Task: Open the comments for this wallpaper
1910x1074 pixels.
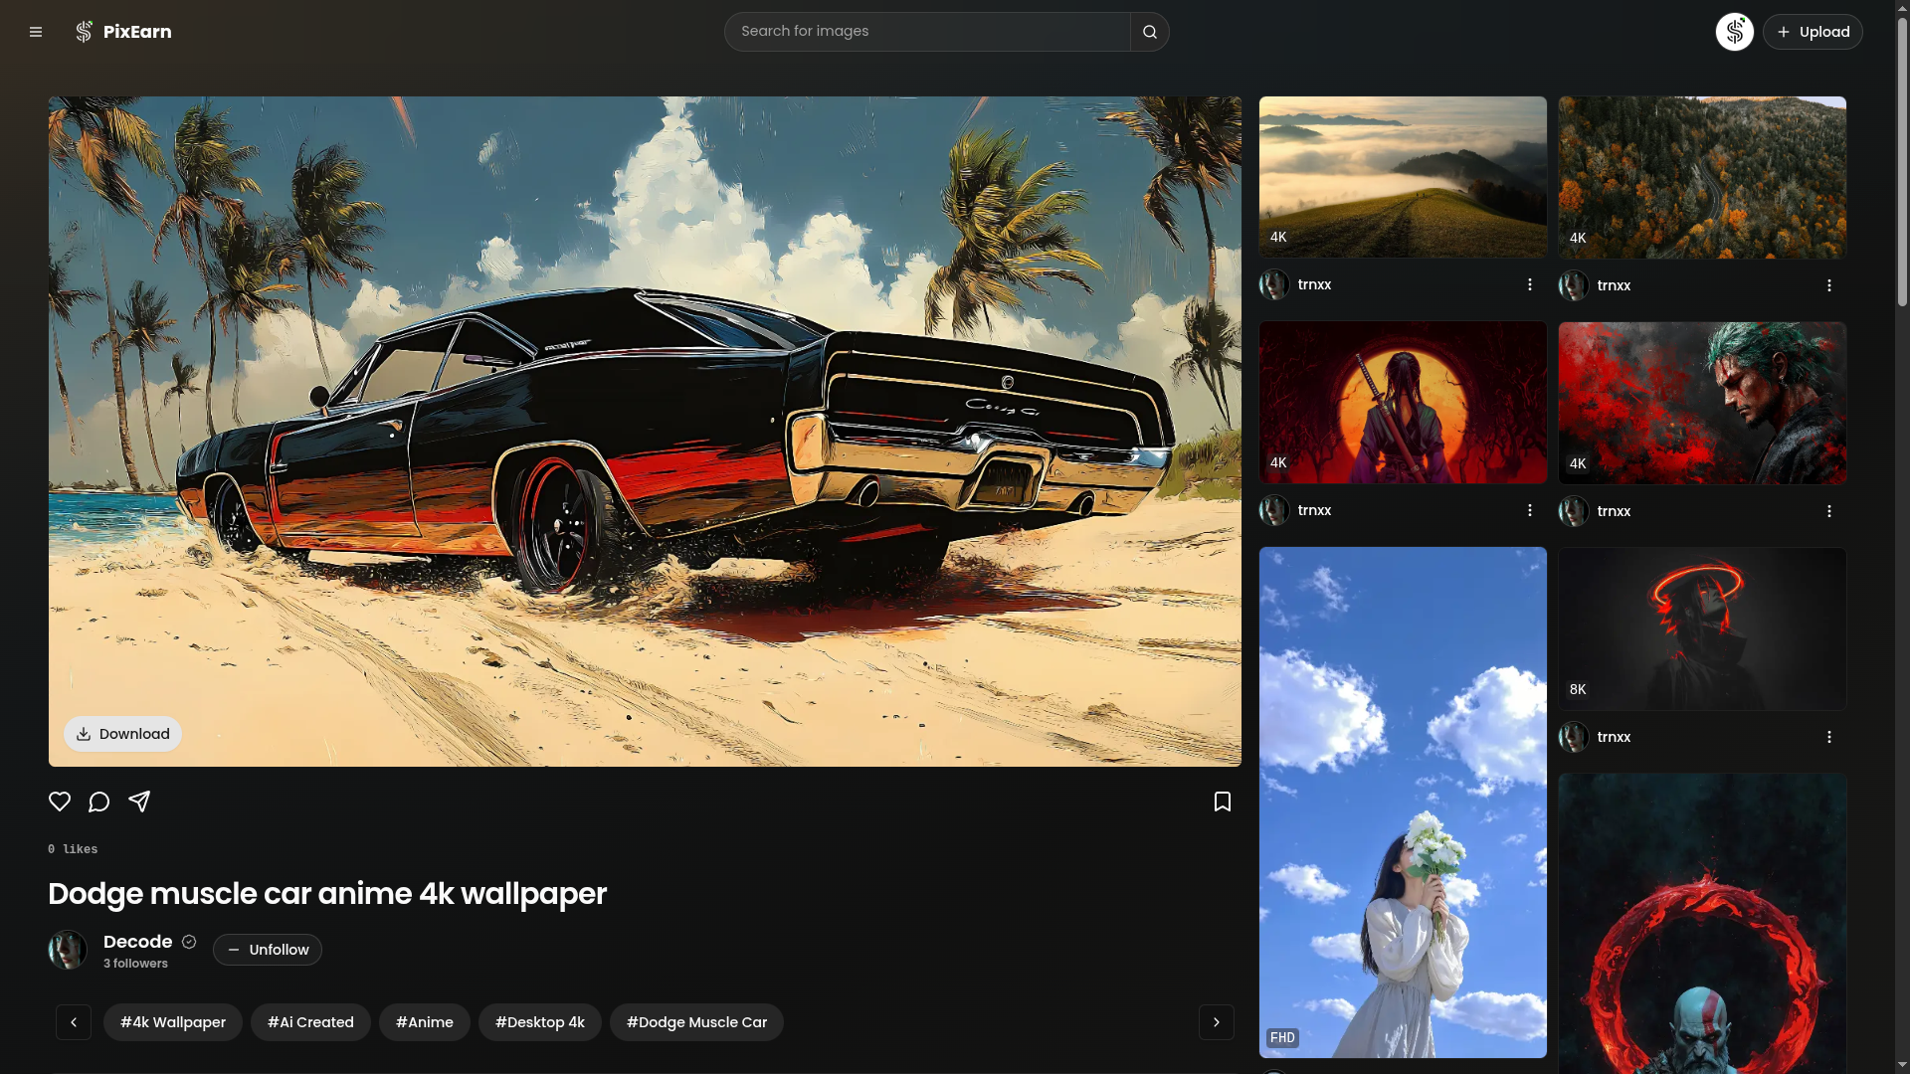Action: (98, 802)
